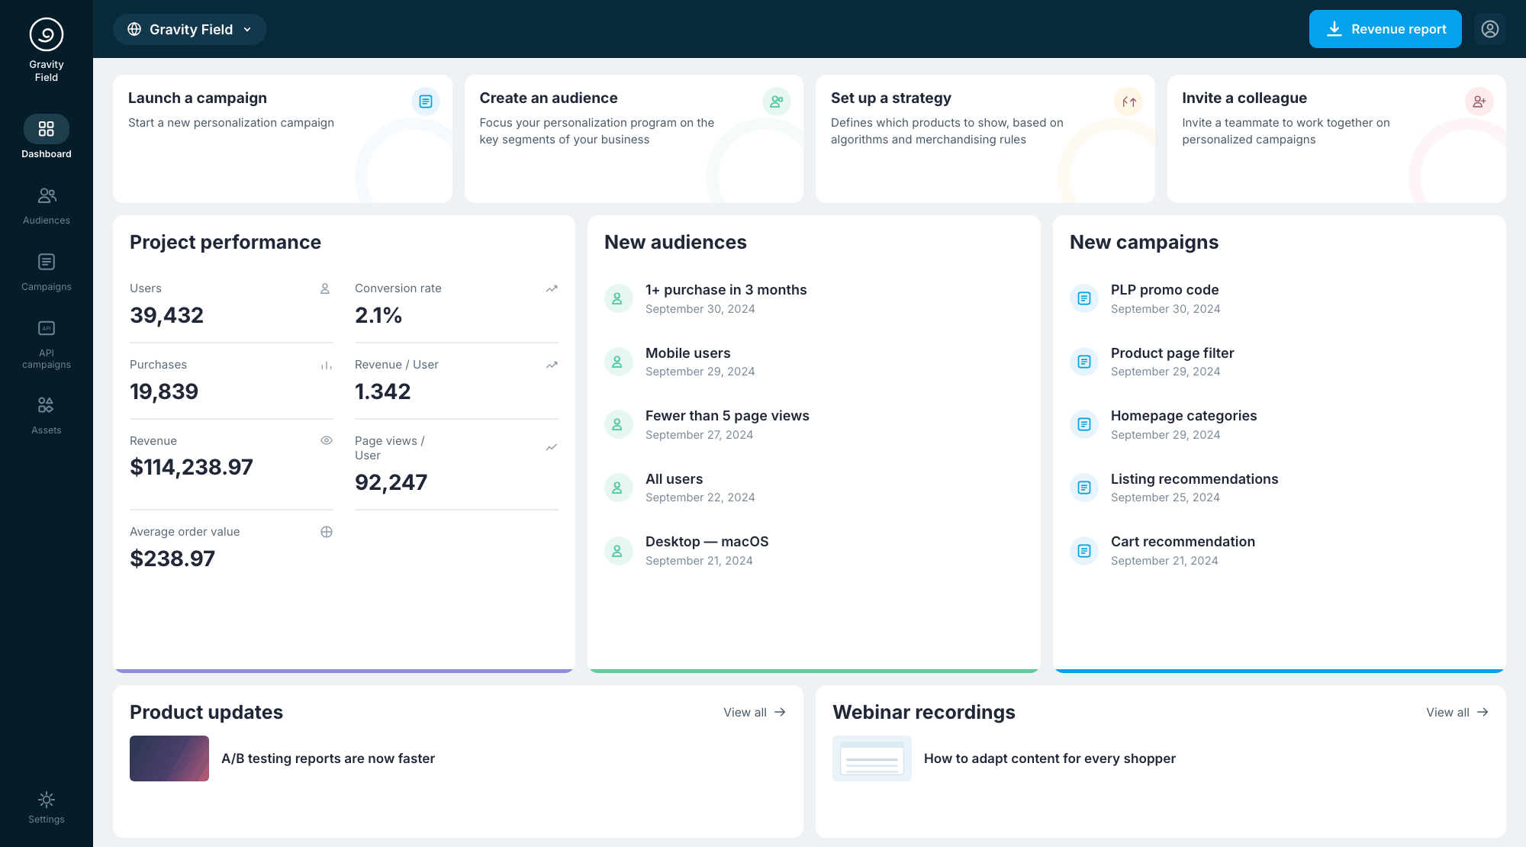The width and height of the screenshot is (1526, 847).
Task: Click the Set up a strategy title
Action: pos(891,98)
